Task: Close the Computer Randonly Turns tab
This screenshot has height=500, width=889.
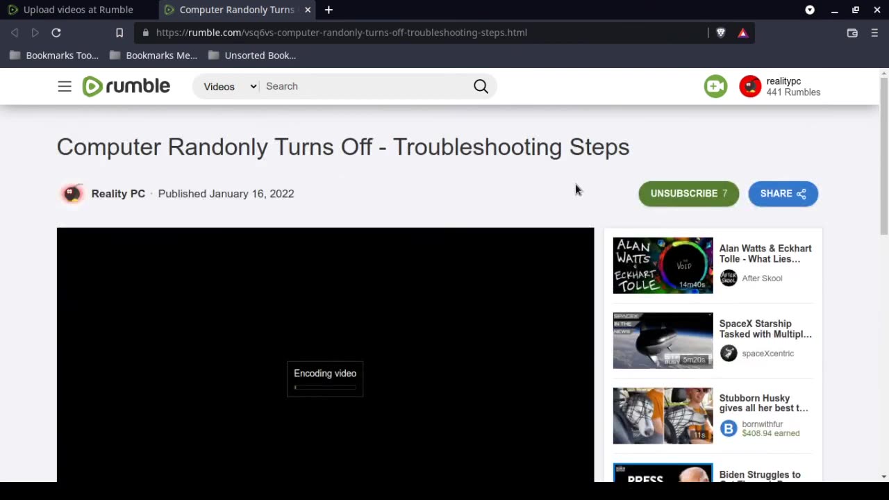Action: click(x=308, y=10)
